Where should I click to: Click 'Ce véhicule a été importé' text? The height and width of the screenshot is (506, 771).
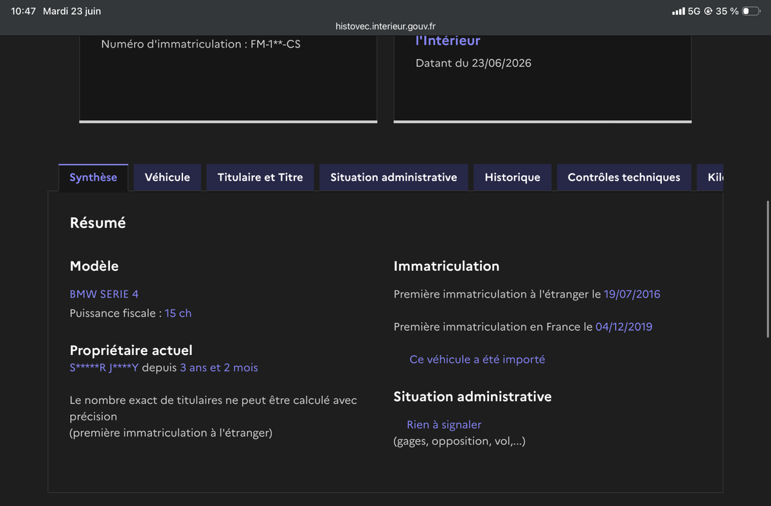477,360
